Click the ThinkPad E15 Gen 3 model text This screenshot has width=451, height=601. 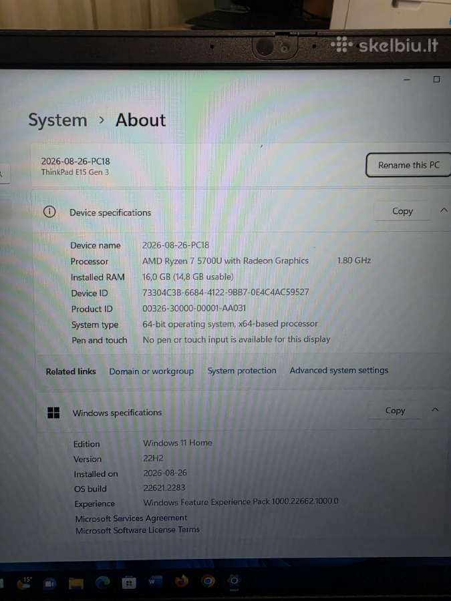75,172
